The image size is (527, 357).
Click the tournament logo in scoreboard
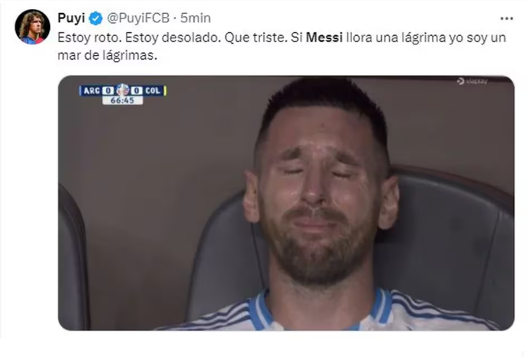point(123,90)
